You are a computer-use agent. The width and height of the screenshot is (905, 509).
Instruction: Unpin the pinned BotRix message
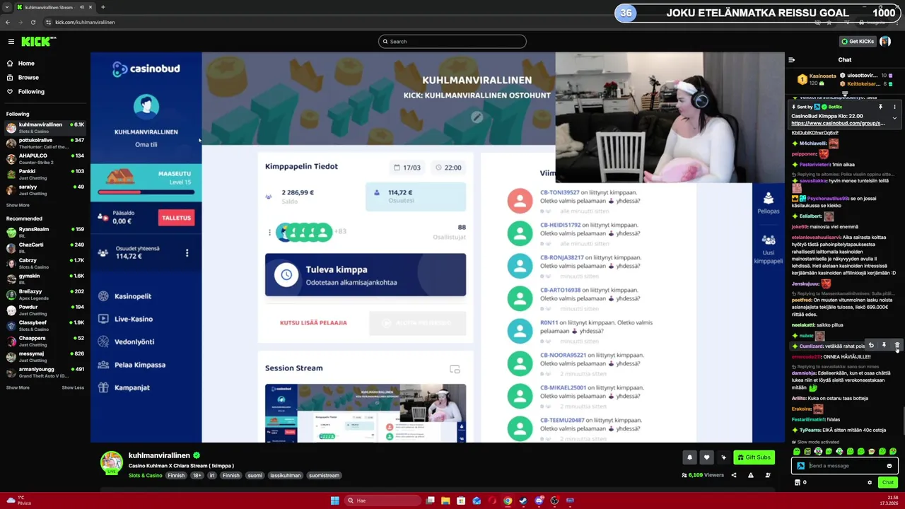pyautogui.click(x=880, y=107)
